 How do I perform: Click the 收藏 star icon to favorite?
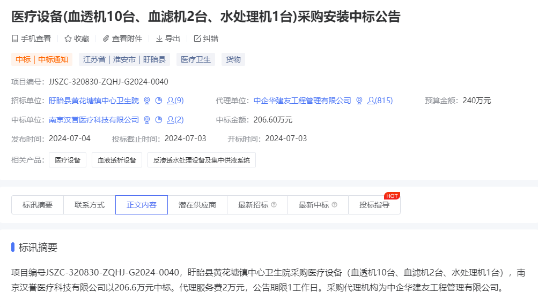tap(68, 39)
